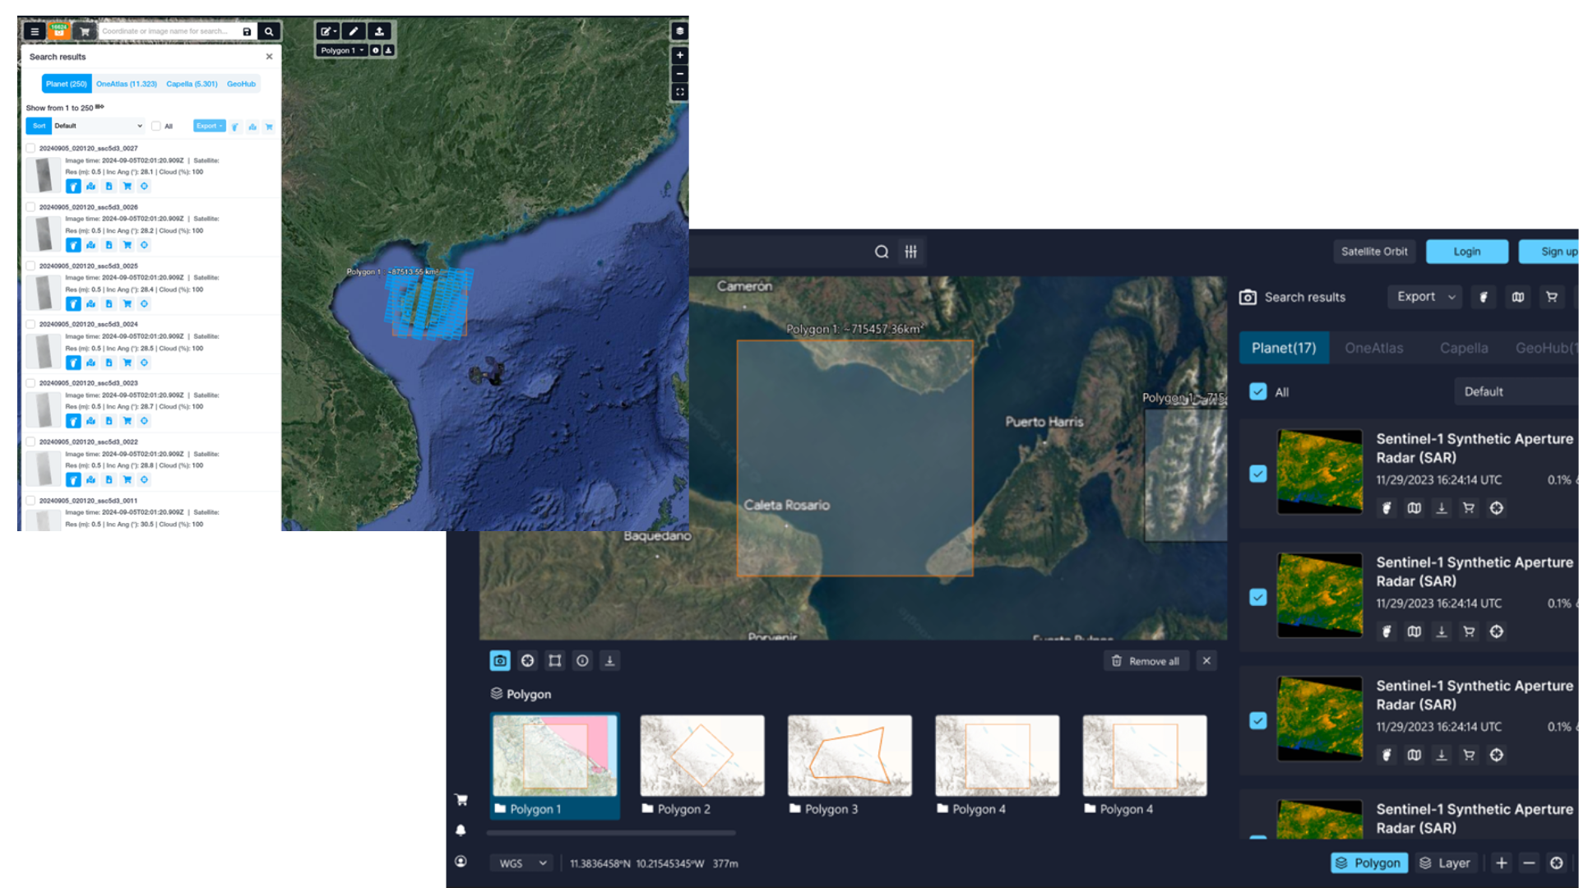The width and height of the screenshot is (1579, 888).
Task: Show ssc5d3_0024 on map icon
Action: point(90,363)
